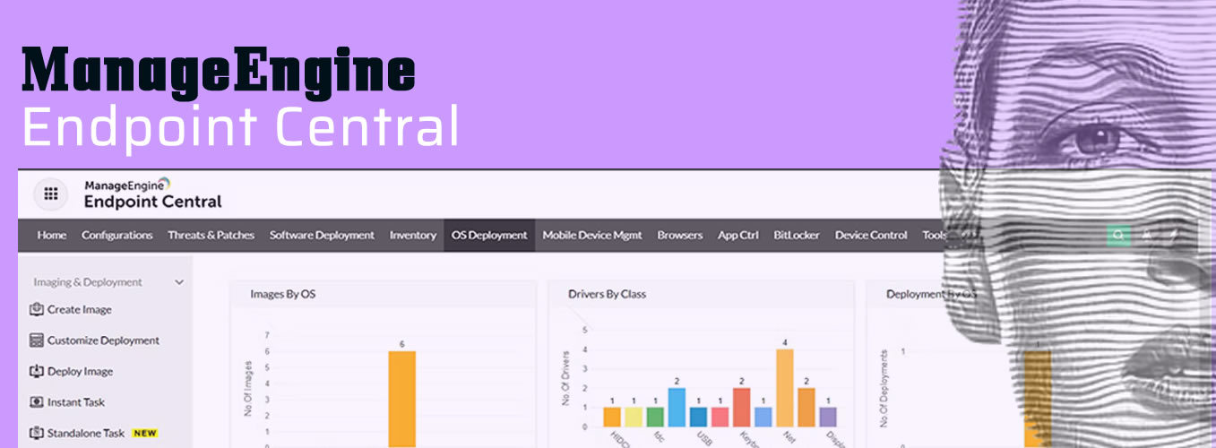Click the orange bar labeled 6 in Images chart
The height and width of the screenshot is (448, 1216).
pos(401,399)
